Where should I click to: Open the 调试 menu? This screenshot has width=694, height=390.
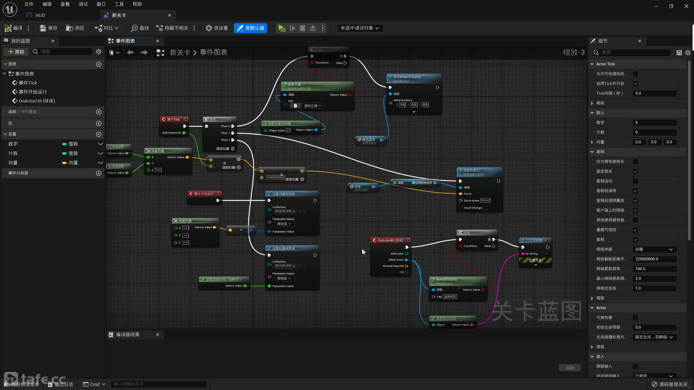[83, 4]
